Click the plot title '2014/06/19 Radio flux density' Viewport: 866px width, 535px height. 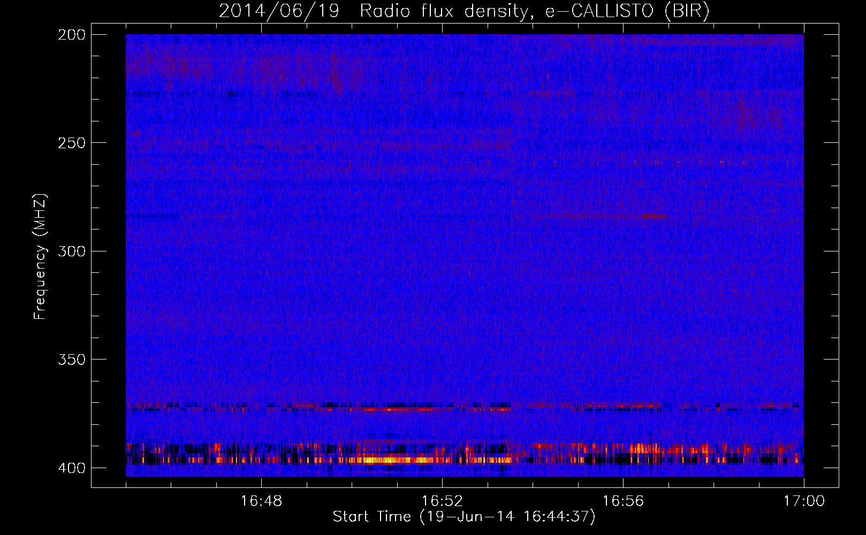(374, 11)
